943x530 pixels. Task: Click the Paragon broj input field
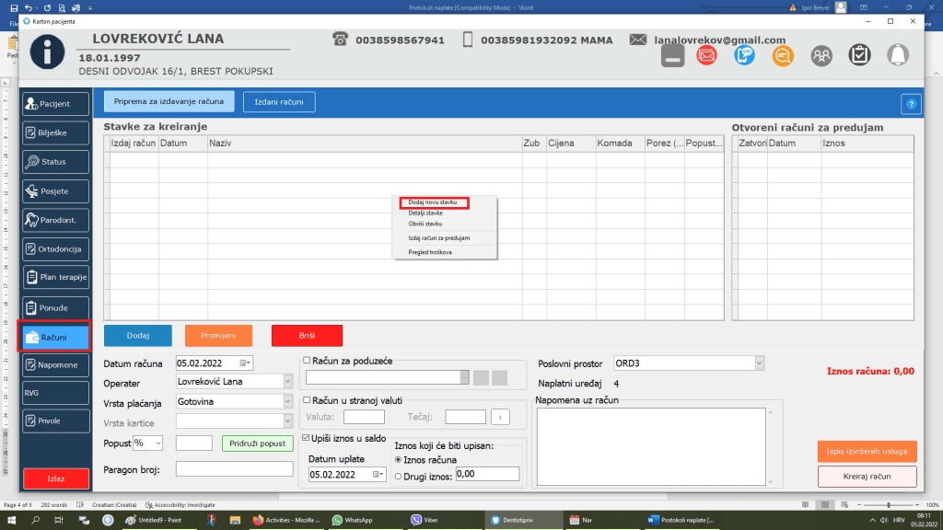235,469
